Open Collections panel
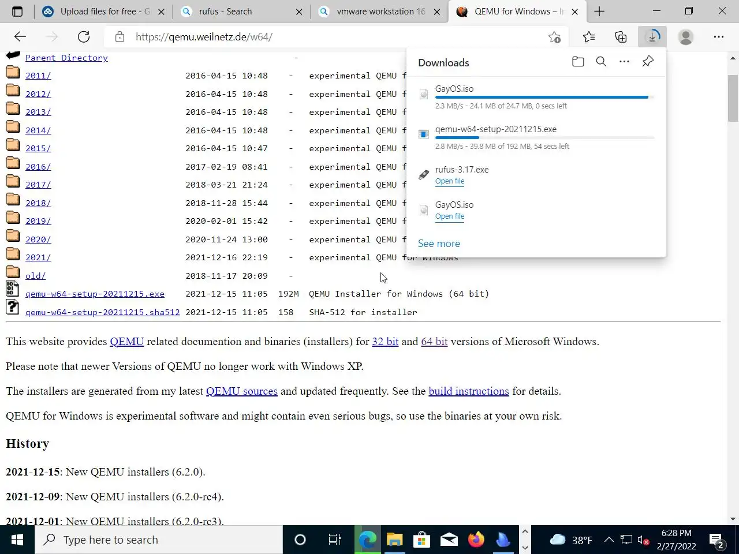The height and width of the screenshot is (554, 739). 621,37
